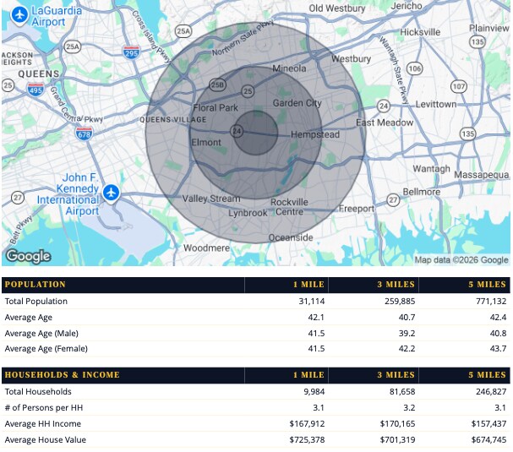Click the Total Population row label
The image size is (513, 452).
(x=36, y=302)
